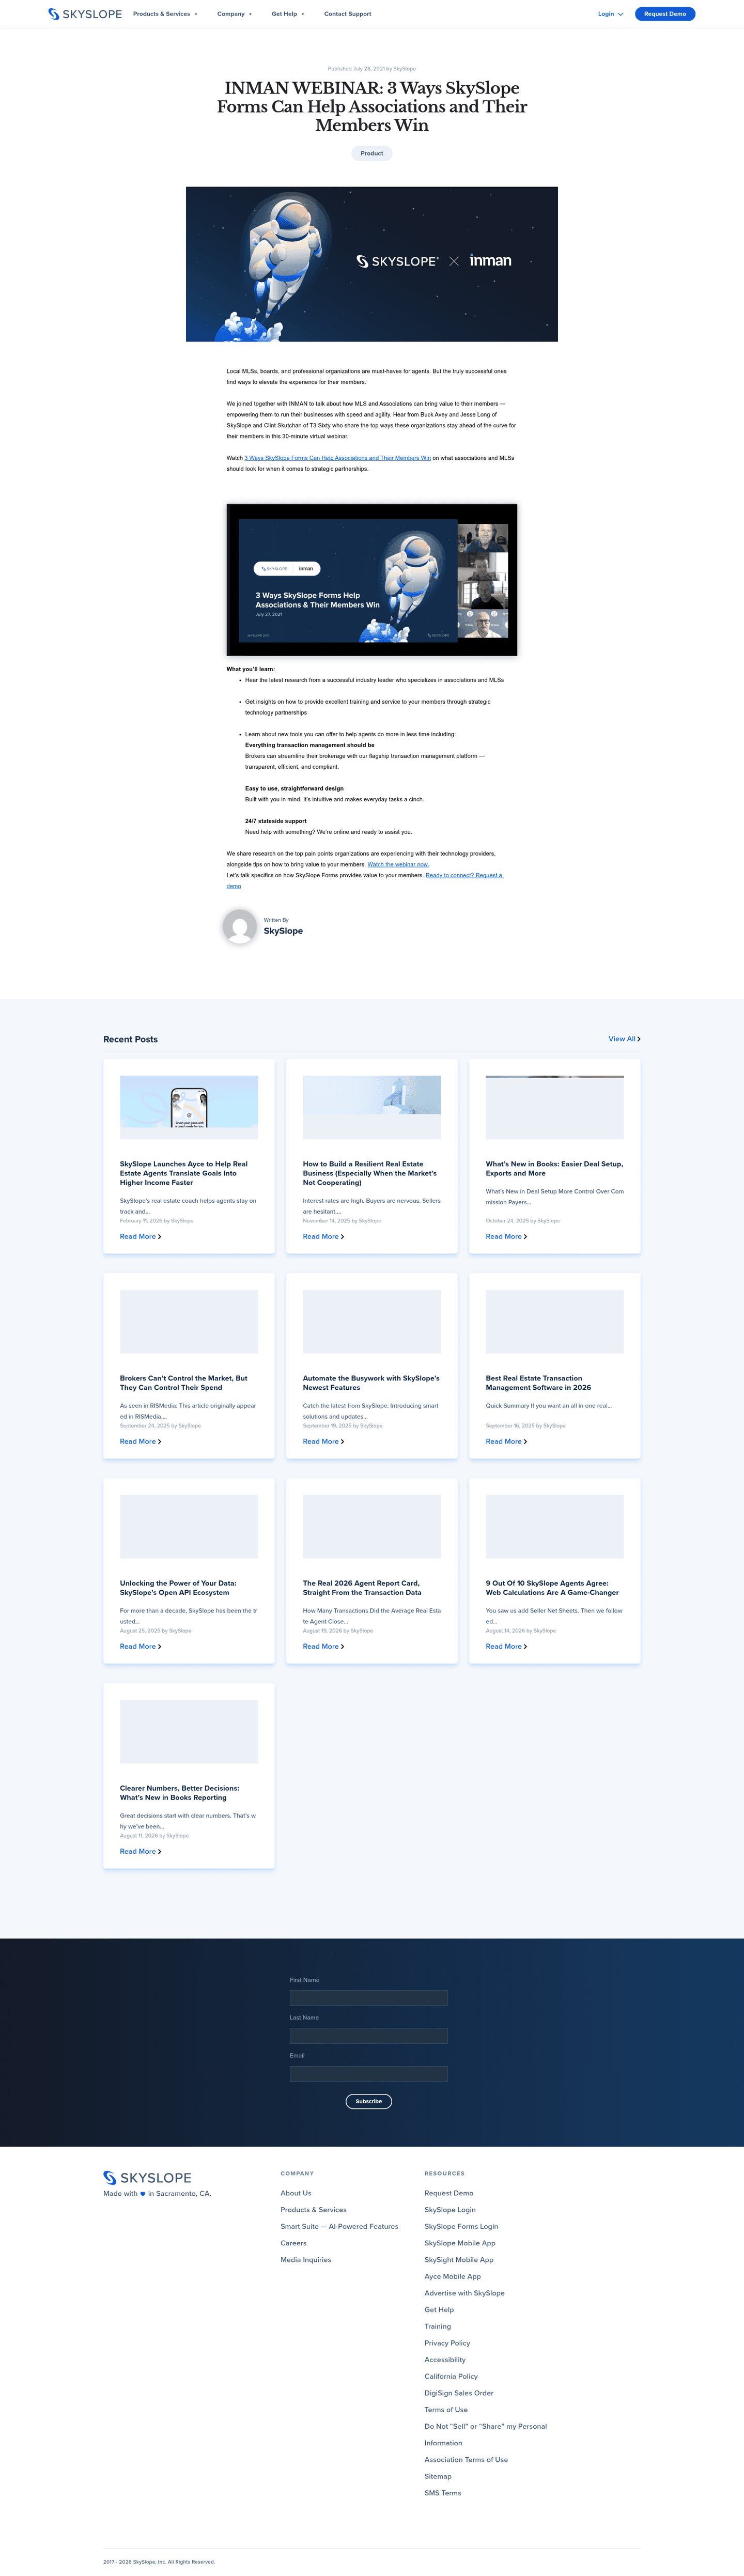The width and height of the screenshot is (744, 2576).
Task: Click the Last Name input field
Action: click(369, 2036)
